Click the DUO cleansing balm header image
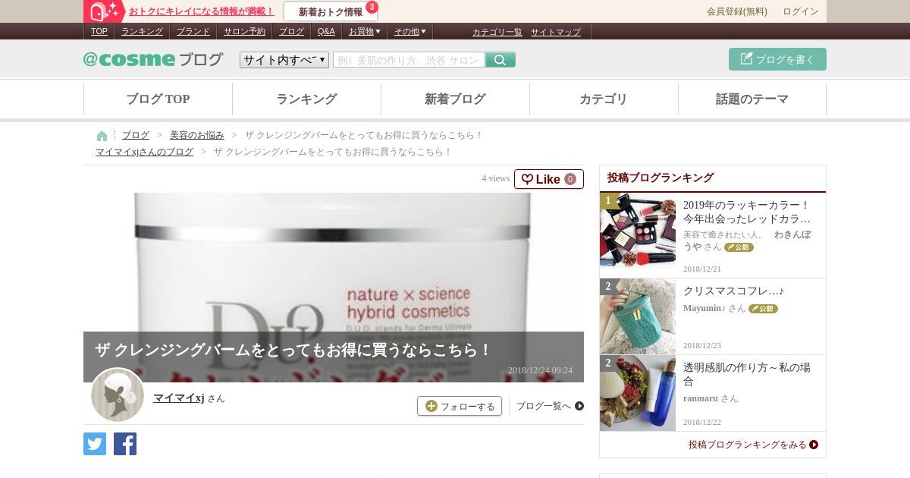Image resolution: width=910 pixels, height=478 pixels. click(x=334, y=262)
